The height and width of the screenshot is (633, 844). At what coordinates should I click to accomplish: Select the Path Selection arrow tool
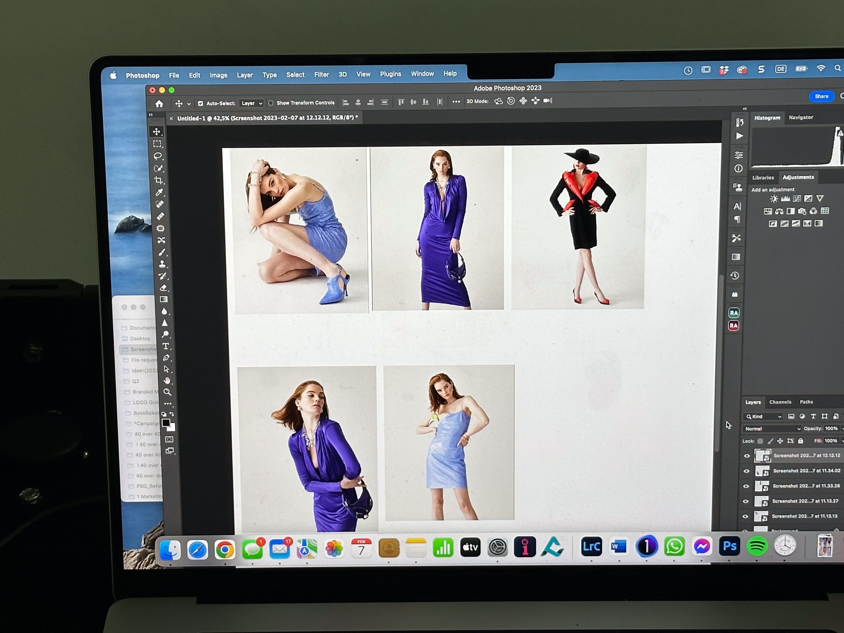click(166, 369)
